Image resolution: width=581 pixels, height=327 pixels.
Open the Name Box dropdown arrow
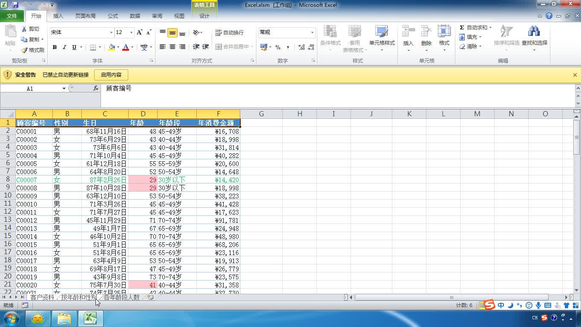pos(64,89)
